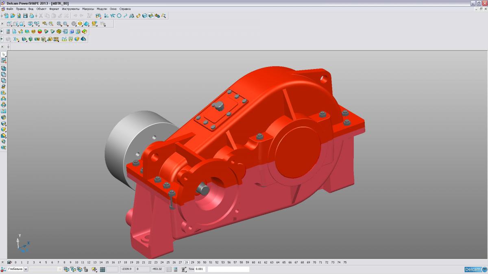Image resolution: width=488 pixels, height=274 pixels.
Task: Open the Файл menu
Action: (10, 9)
